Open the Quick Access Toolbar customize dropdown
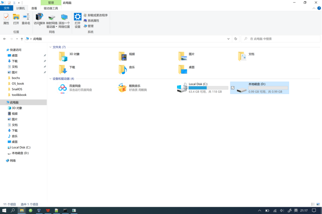The width and height of the screenshot is (322, 214). point(19,3)
